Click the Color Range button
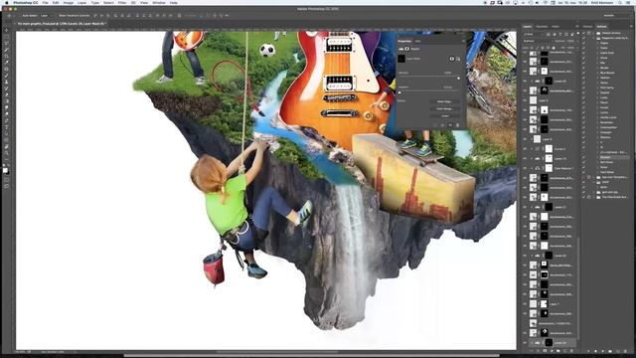 (444, 108)
